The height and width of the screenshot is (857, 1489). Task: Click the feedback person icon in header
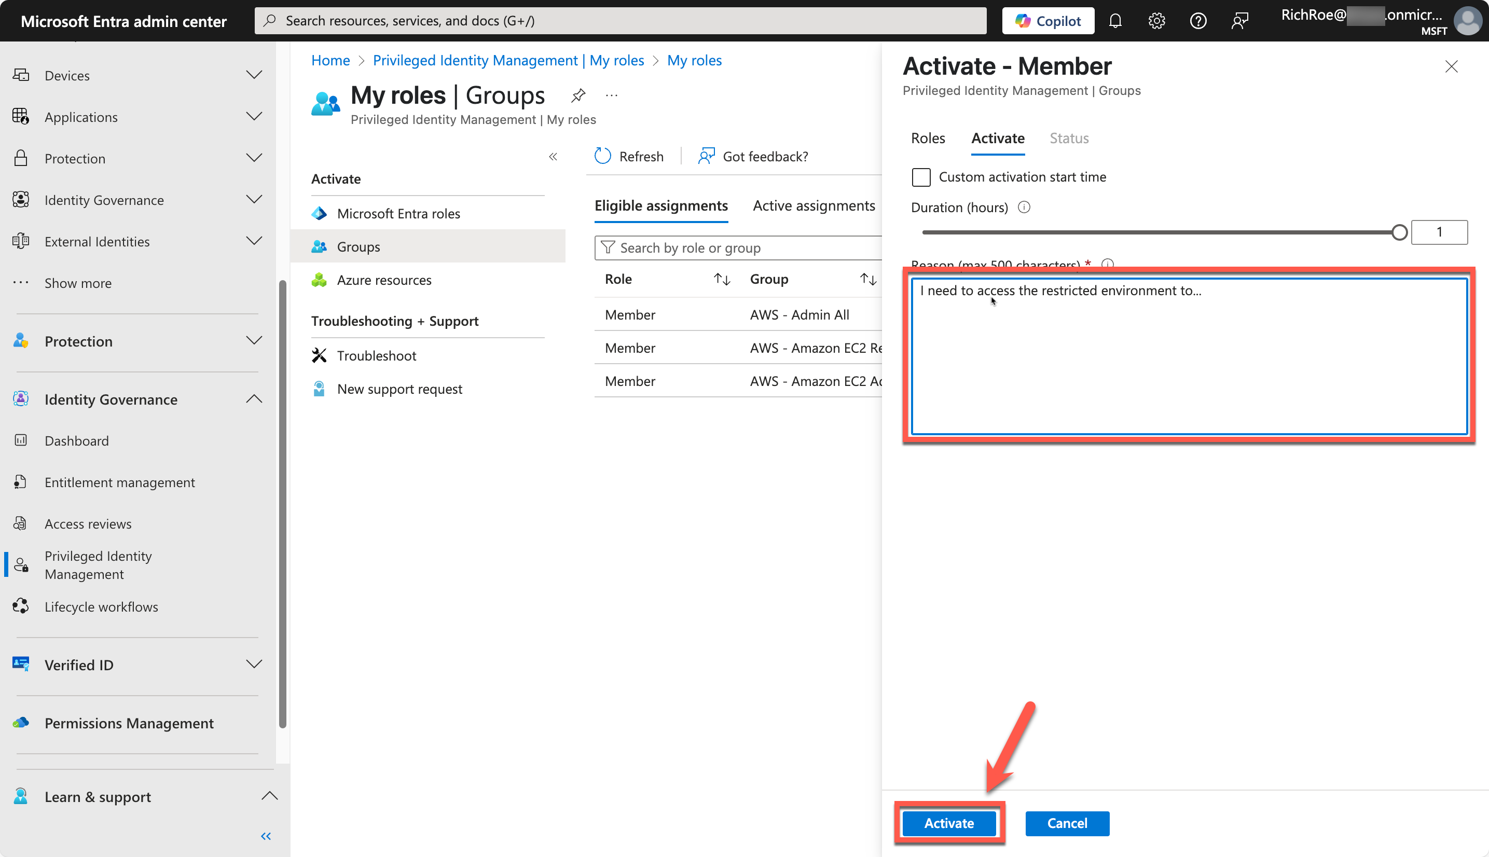click(1239, 21)
